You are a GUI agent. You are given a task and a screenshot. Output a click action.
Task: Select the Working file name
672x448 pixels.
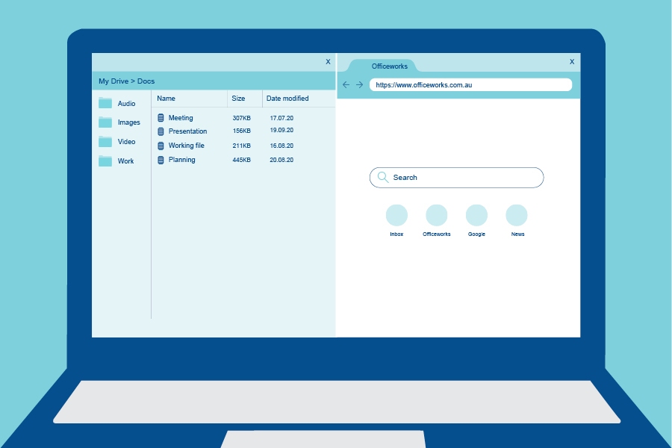click(187, 146)
